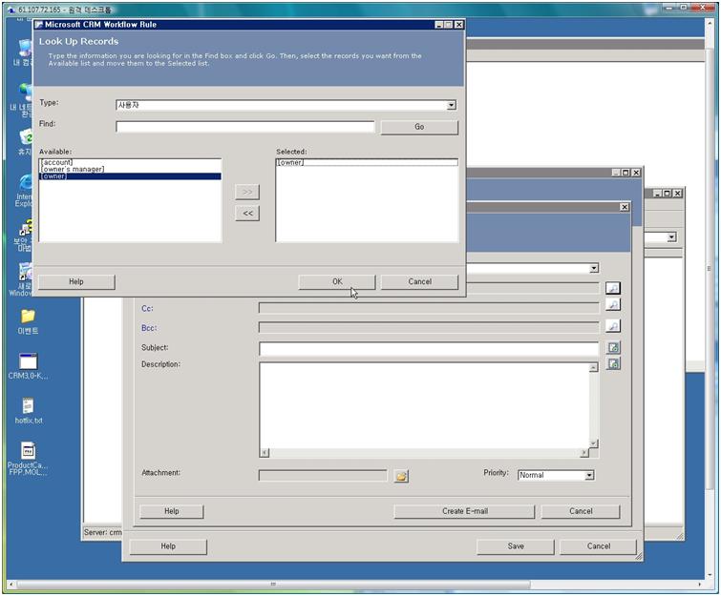
Task: Open the Type dropdown in Look Up Records
Action: pos(452,105)
